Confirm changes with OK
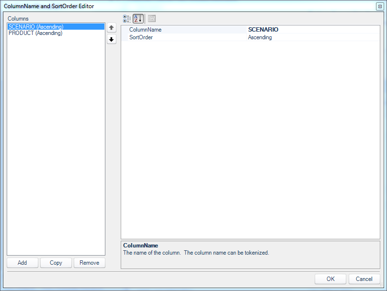 pos(330,279)
